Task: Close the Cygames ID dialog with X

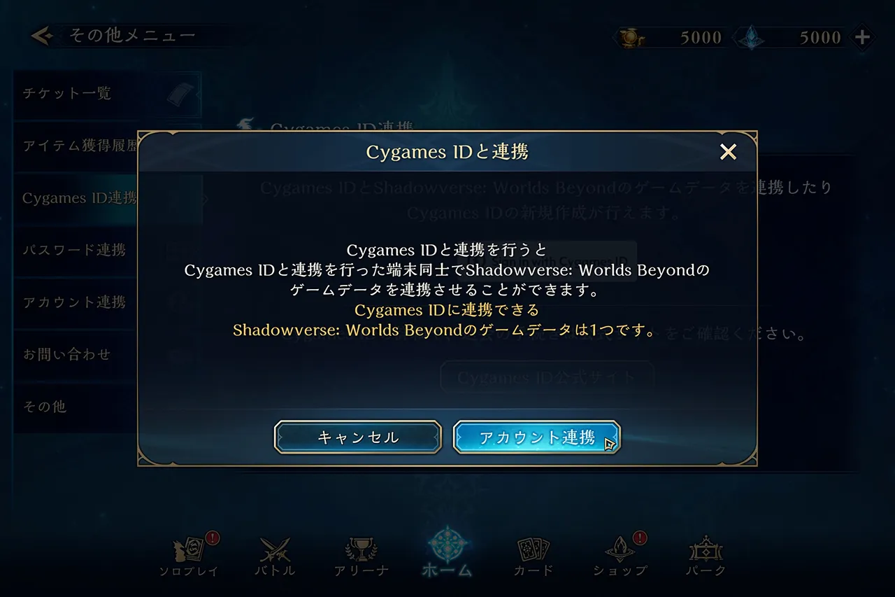Action: 729,151
